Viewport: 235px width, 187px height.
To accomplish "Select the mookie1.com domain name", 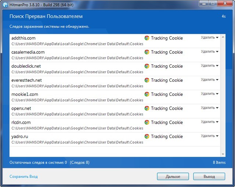I will click(25, 94).
